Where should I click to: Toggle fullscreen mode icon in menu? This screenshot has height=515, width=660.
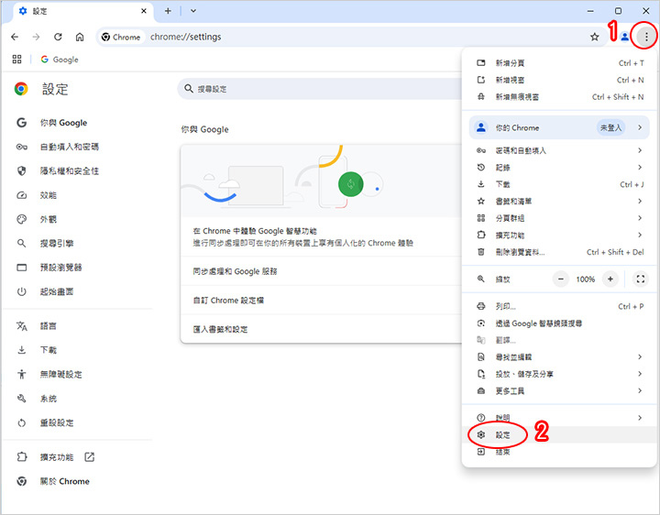tap(641, 279)
